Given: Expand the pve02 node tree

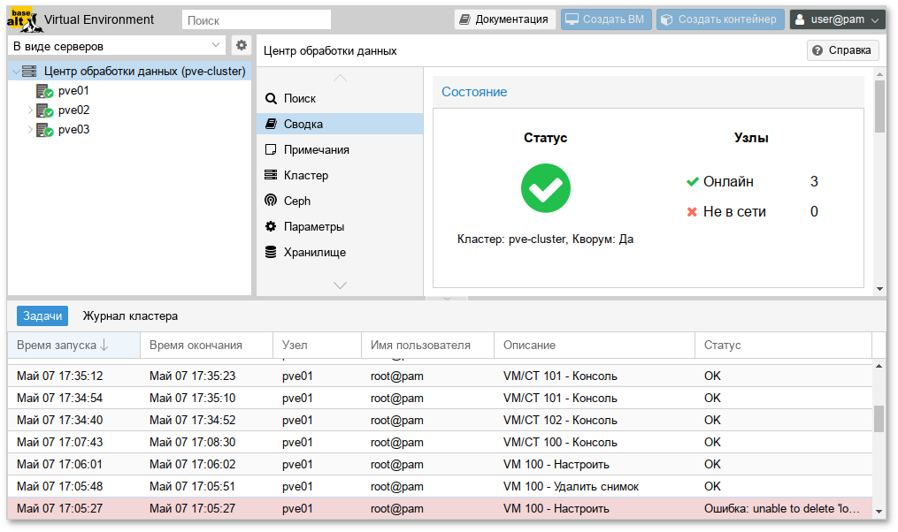Looking at the screenshot, I should click(30, 110).
